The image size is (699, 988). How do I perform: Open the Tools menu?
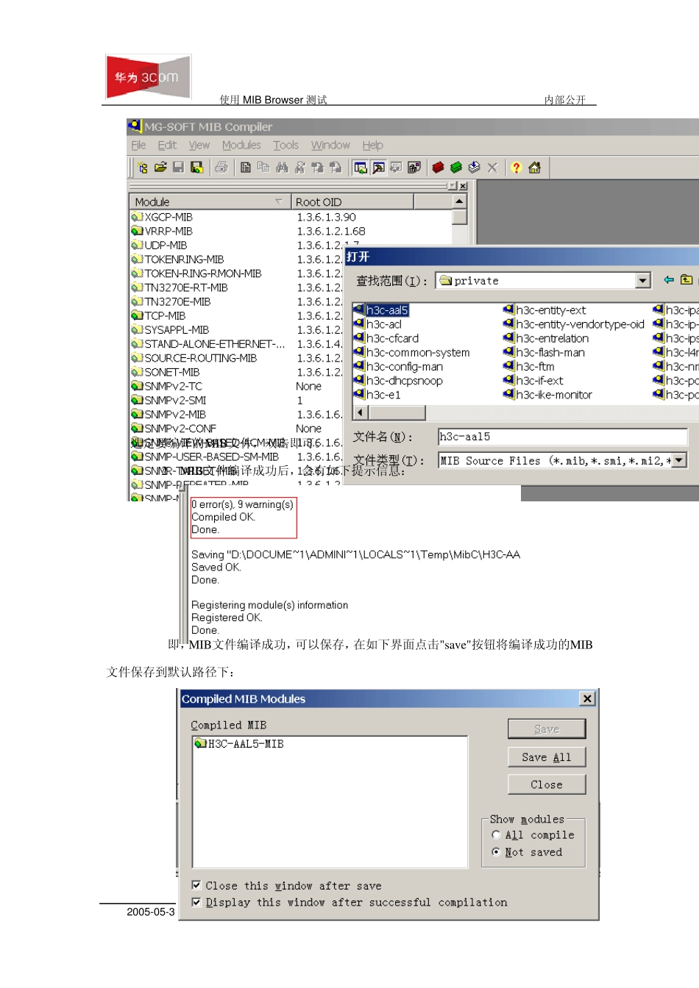[285, 146]
